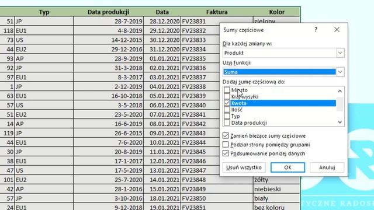Select the EU2 cell in row 44
Viewport: 374px width, 210px height.
pos(44,49)
